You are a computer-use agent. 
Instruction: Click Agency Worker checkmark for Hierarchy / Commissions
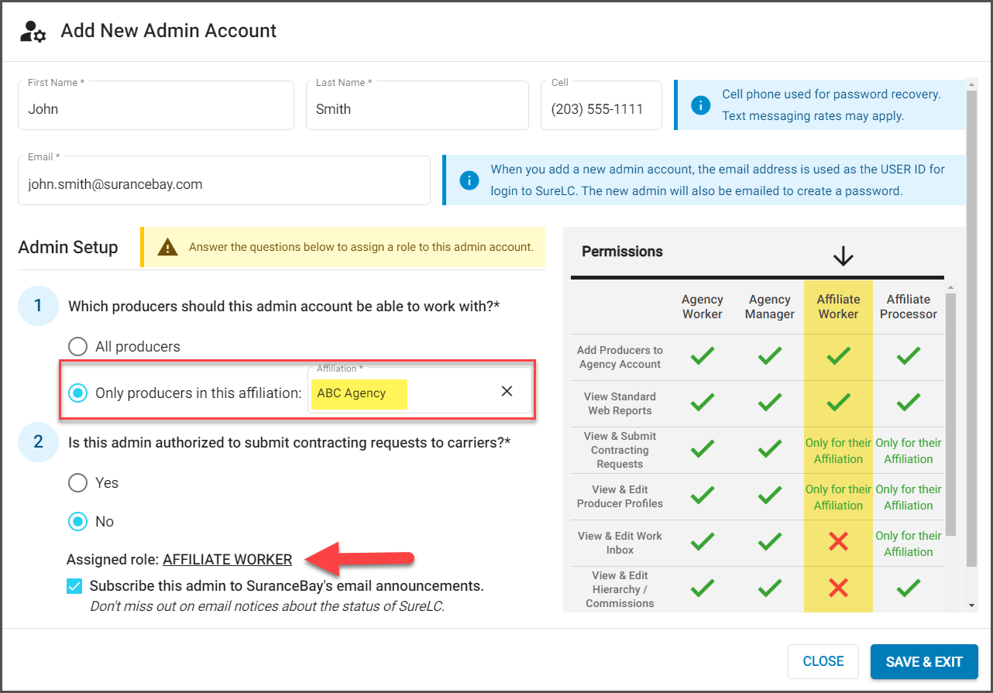click(702, 589)
